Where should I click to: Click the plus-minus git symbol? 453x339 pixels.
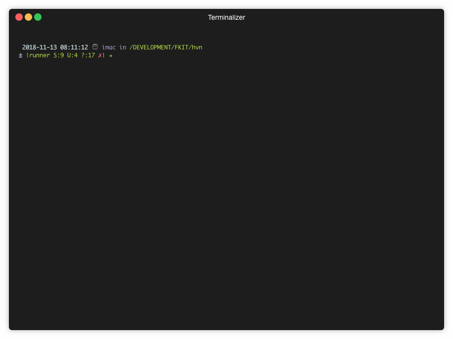coord(21,55)
